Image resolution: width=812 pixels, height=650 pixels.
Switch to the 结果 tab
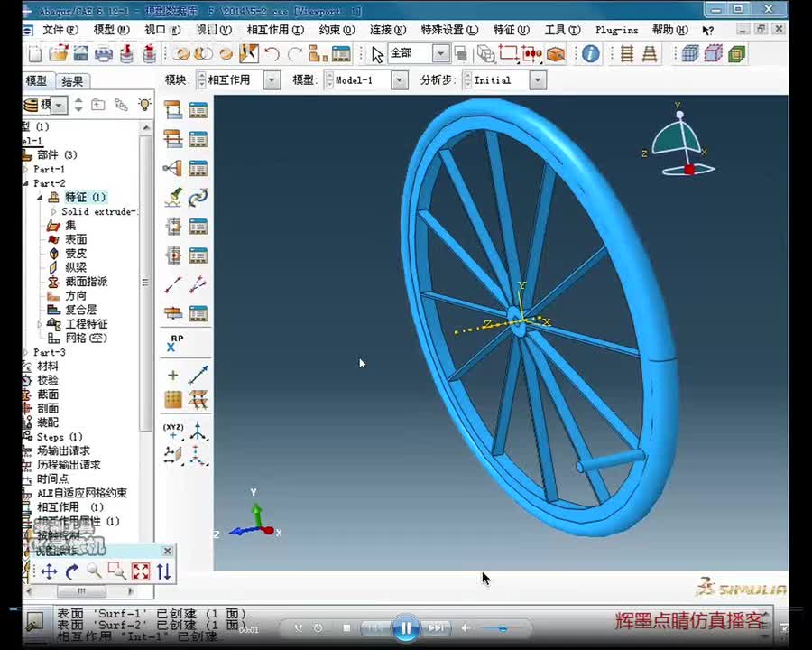pos(72,81)
